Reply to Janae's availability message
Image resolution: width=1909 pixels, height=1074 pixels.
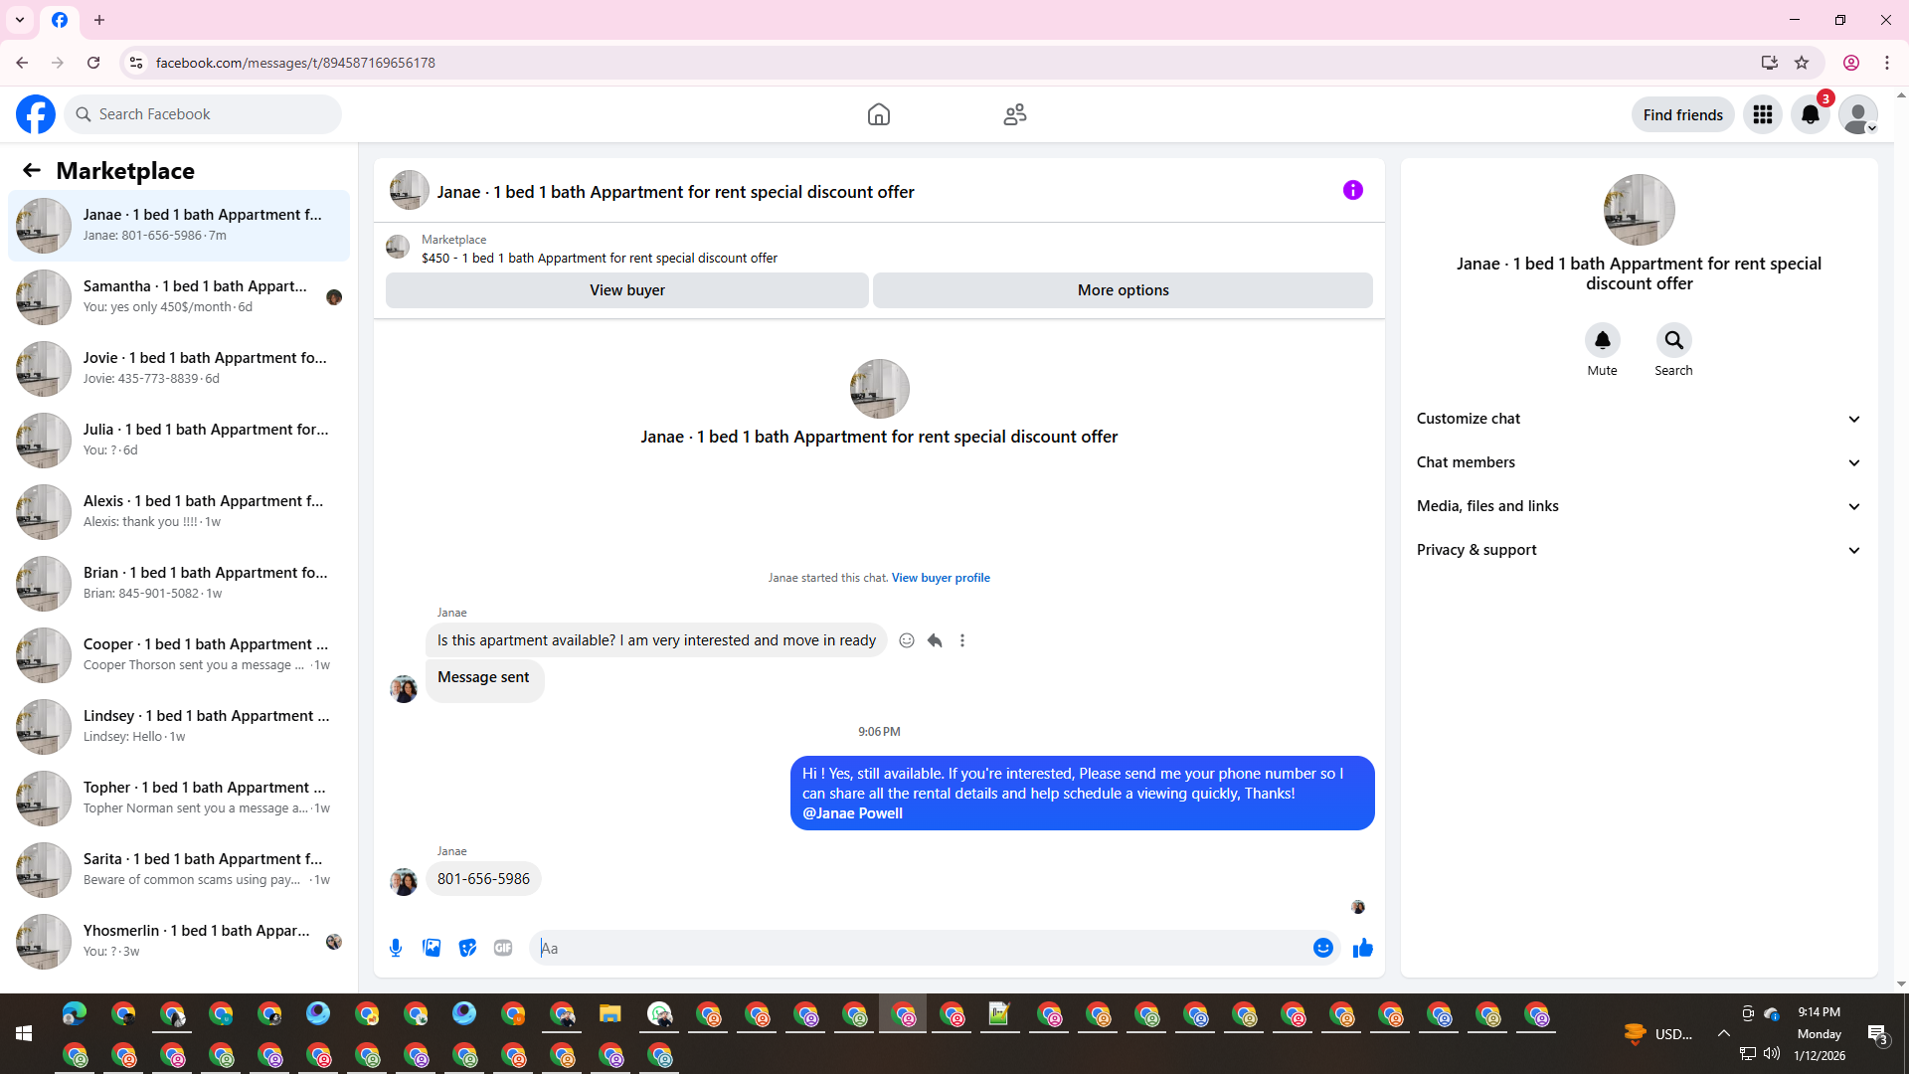(935, 640)
